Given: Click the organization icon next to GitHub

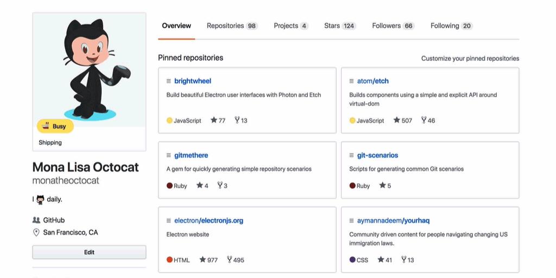Looking at the screenshot, I should pos(36,220).
